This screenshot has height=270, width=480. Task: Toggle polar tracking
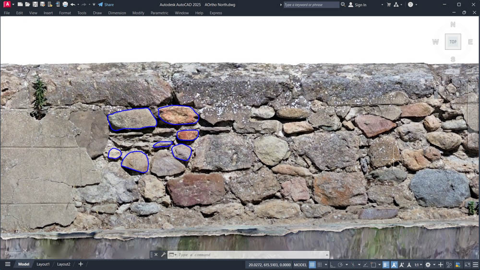[340, 265]
